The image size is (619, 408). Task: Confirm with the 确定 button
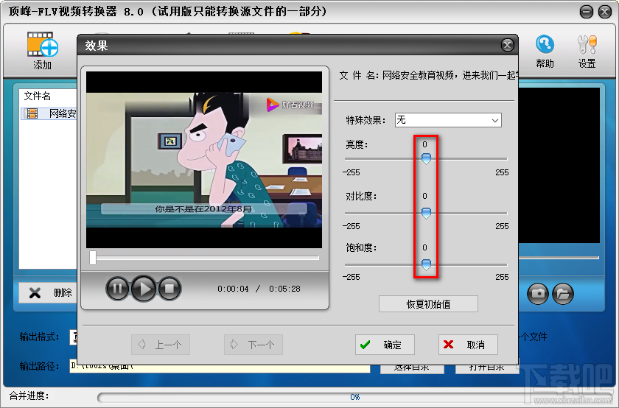pyautogui.click(x=385, y=345)
